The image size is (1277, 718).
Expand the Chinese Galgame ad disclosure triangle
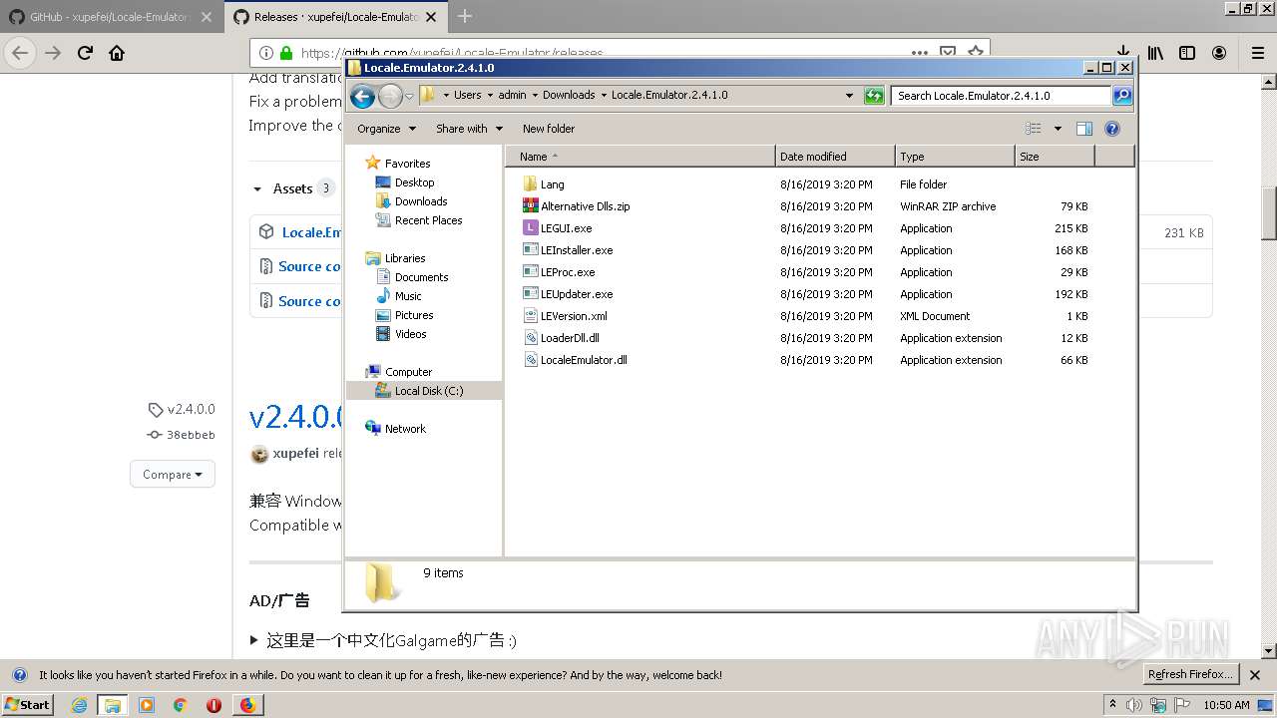pos(255,640)
